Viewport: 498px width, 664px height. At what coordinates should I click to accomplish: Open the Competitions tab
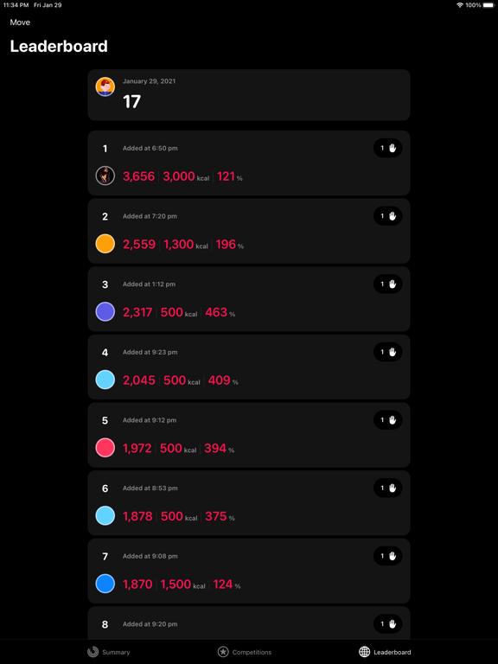pos(245,652)
